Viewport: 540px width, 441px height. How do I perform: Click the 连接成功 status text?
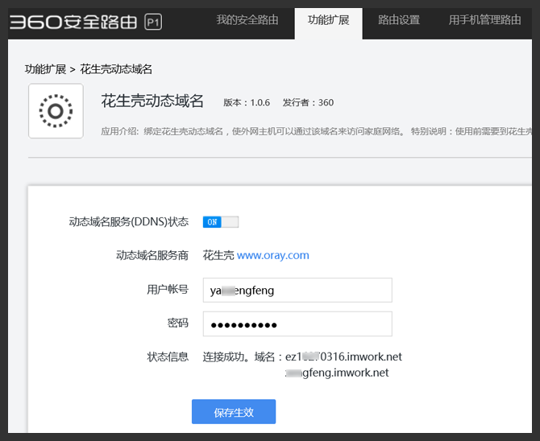226,357
